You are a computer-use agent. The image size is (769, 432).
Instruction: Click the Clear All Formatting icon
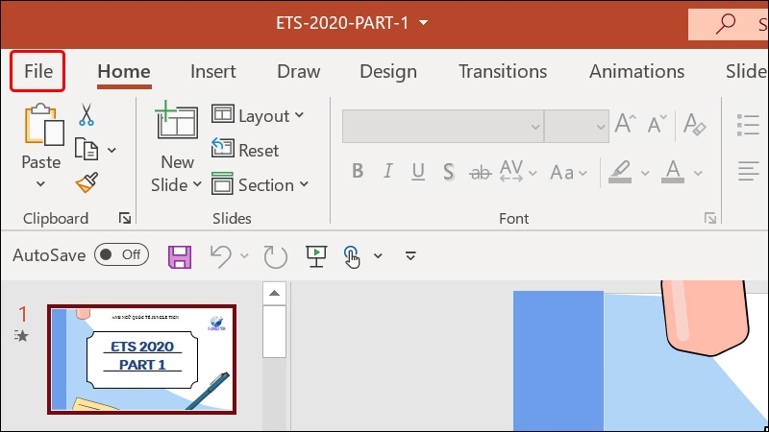tap(693, 125)
